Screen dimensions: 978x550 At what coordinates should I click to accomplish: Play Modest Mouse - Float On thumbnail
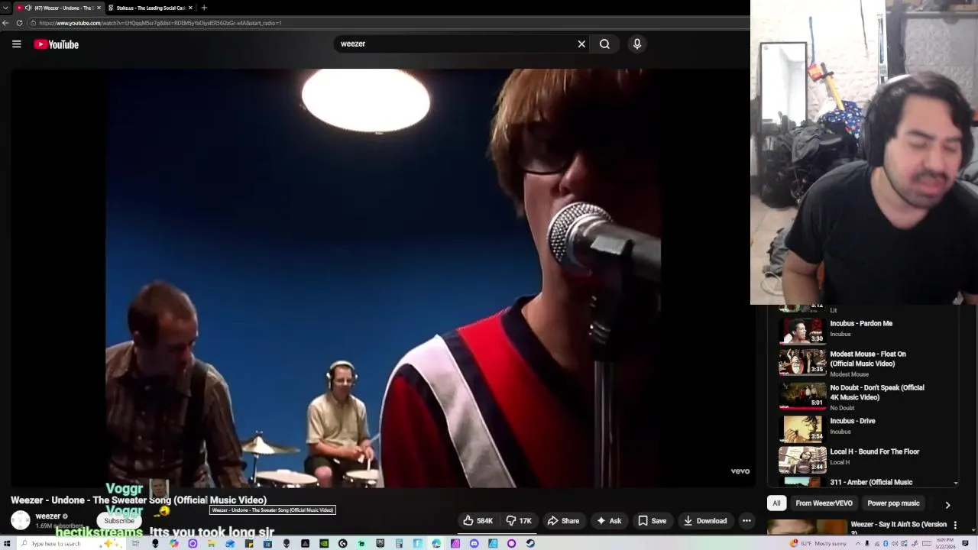coord(802,362)
